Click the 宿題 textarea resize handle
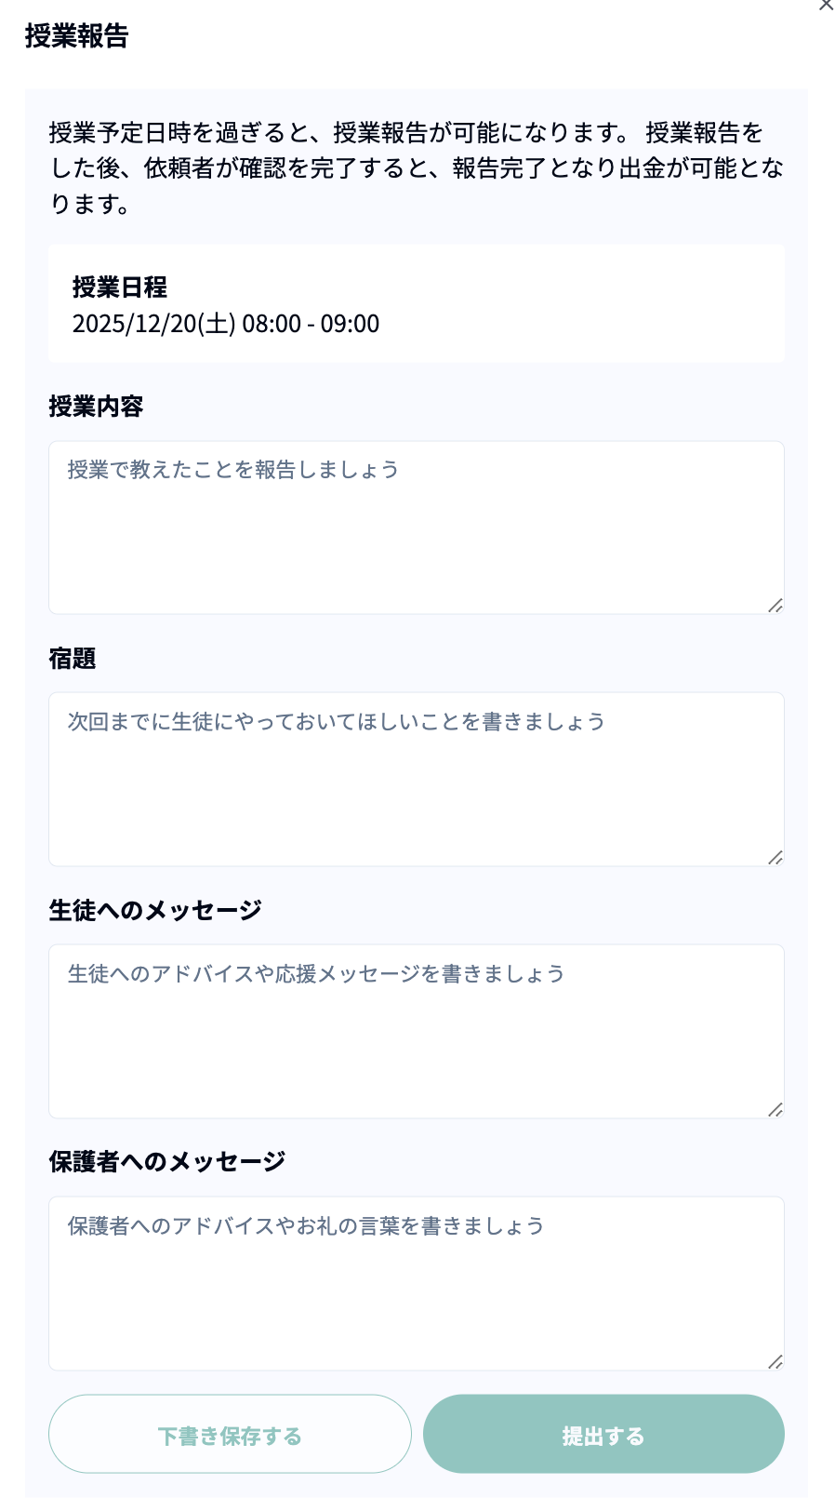 775,857
